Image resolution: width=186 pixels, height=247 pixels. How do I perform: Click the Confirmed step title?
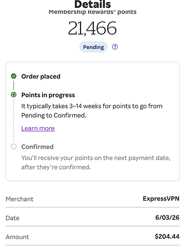(x=38, y=147)
